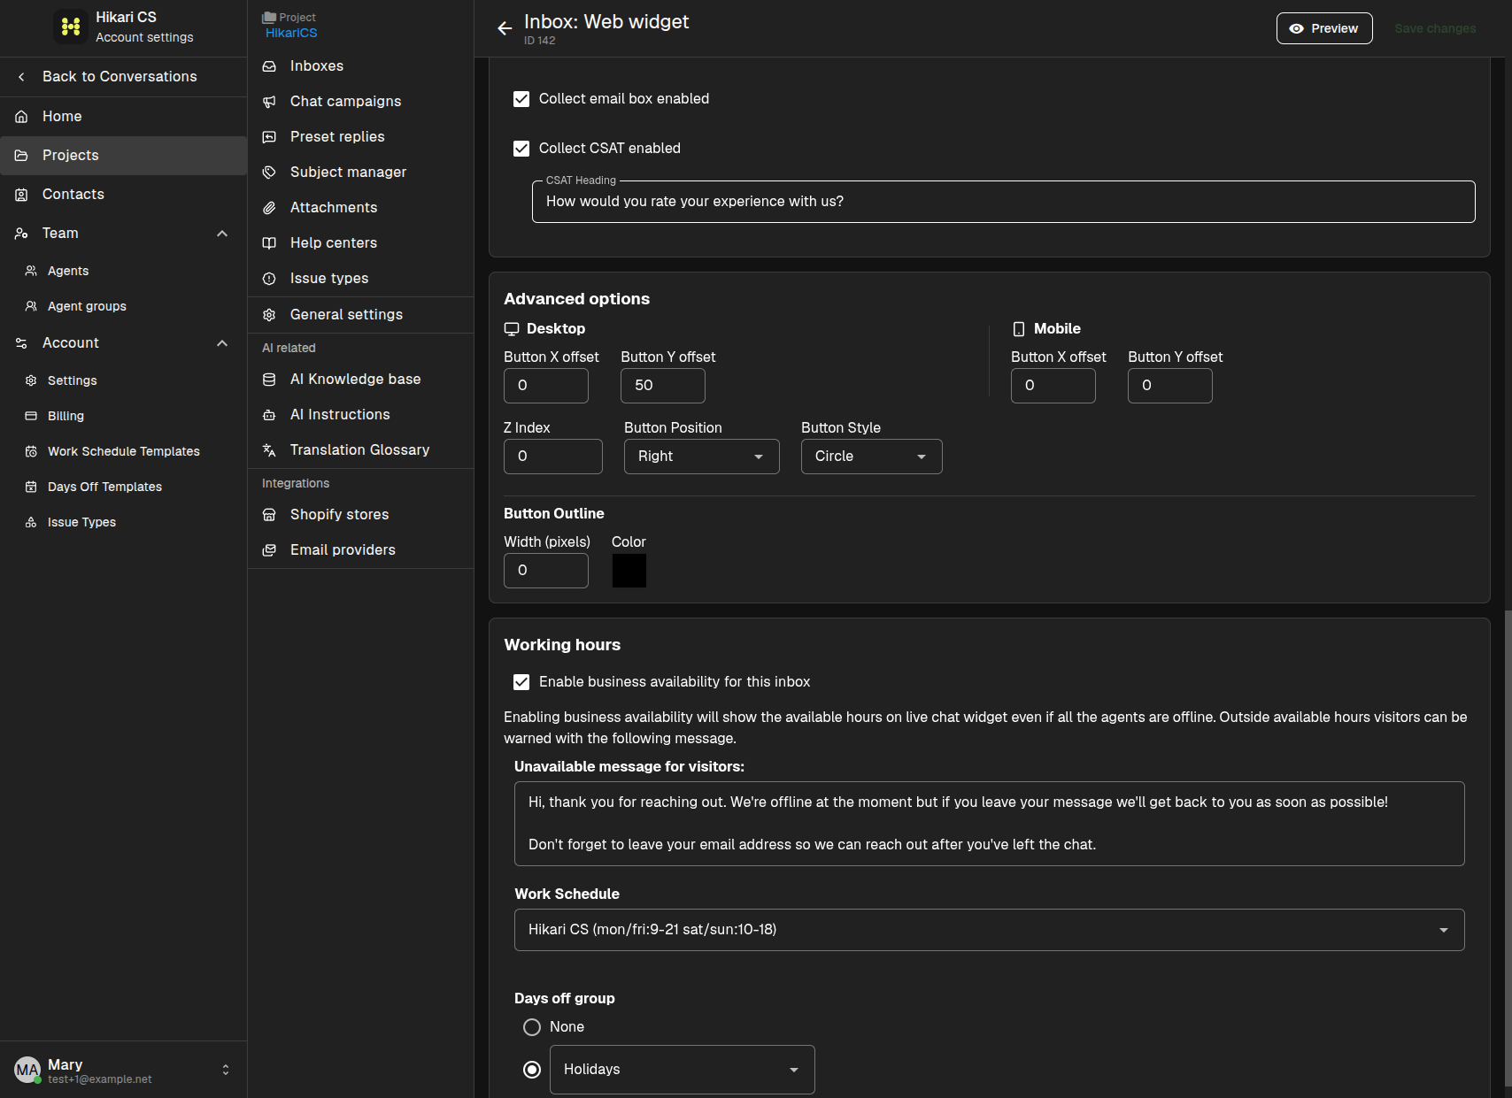Click the page vertical scrollbar
The height and width of the screenshot is (1098, 1512).
pos(1508,849)
